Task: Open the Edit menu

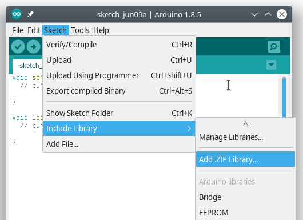Action: (x=34, y=30)
